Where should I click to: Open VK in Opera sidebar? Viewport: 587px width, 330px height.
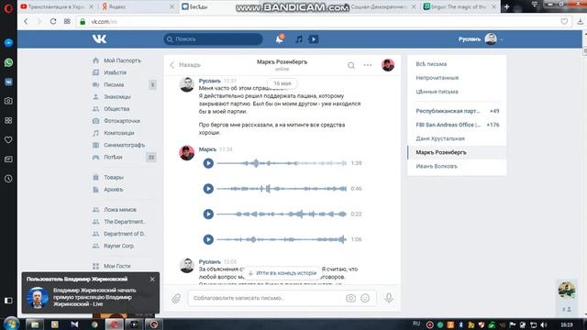(8, 82)
